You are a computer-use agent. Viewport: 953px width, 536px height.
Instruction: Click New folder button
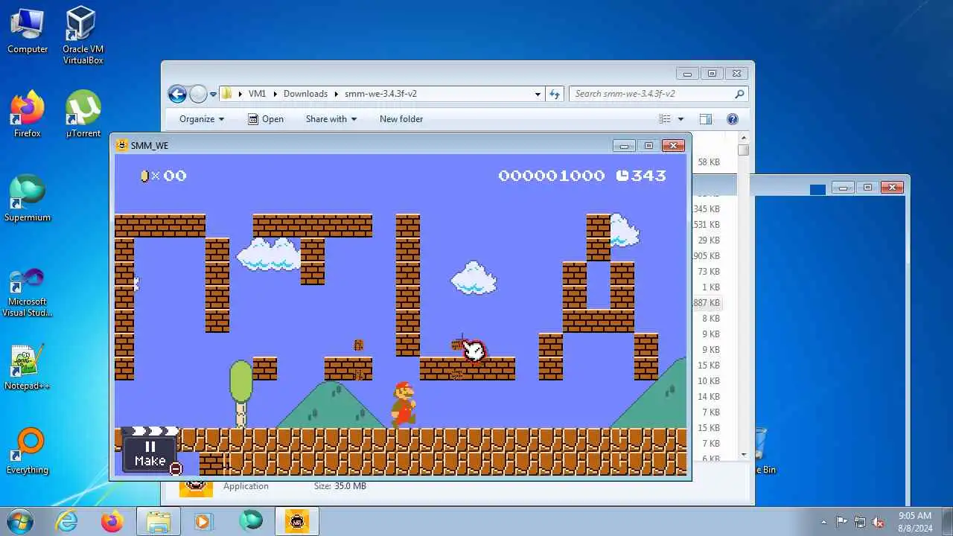(401, 119)
